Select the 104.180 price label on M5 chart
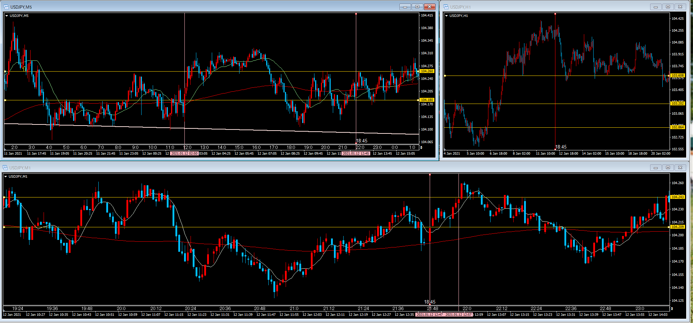693x323 pixels. pyautogui.click(x=427, y=100)
